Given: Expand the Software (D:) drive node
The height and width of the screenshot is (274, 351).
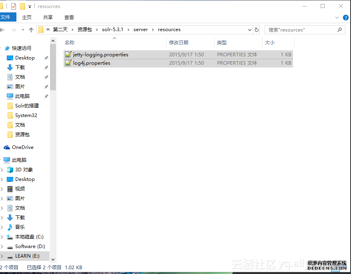Looking at the screenshot, I should (x=2, y=246).
